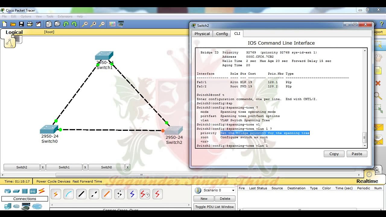Image resolution: width=386 pixels, height=217 pixels.
Task: Select the copper cross-over dashed cable
Action: point(94,194)
